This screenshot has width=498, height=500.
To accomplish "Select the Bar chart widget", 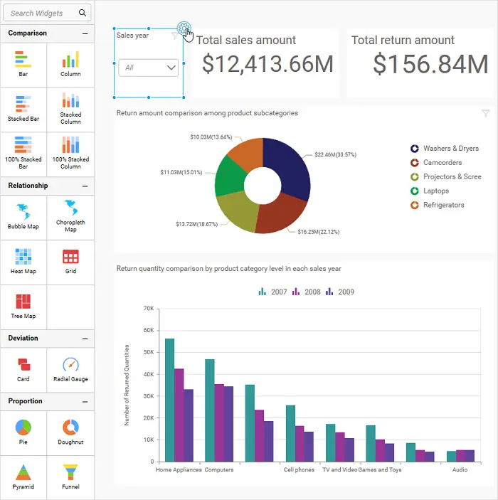I will coord(23,63).
